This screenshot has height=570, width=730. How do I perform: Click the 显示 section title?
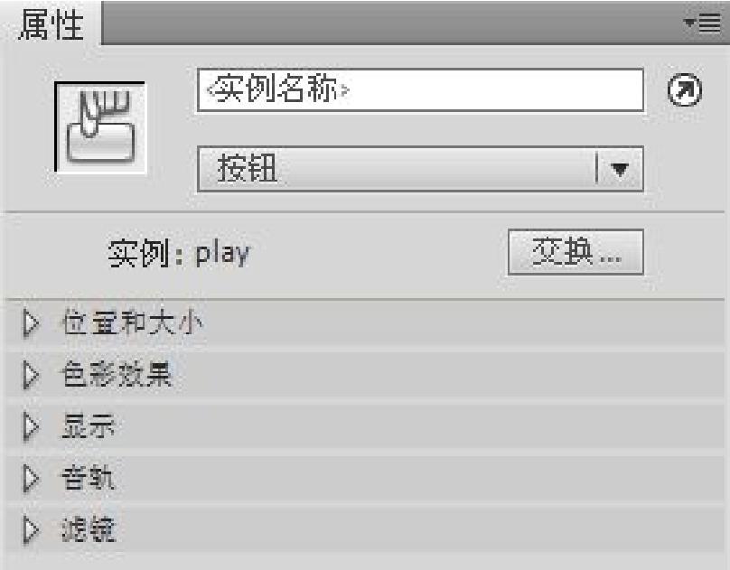pos(88,425)
